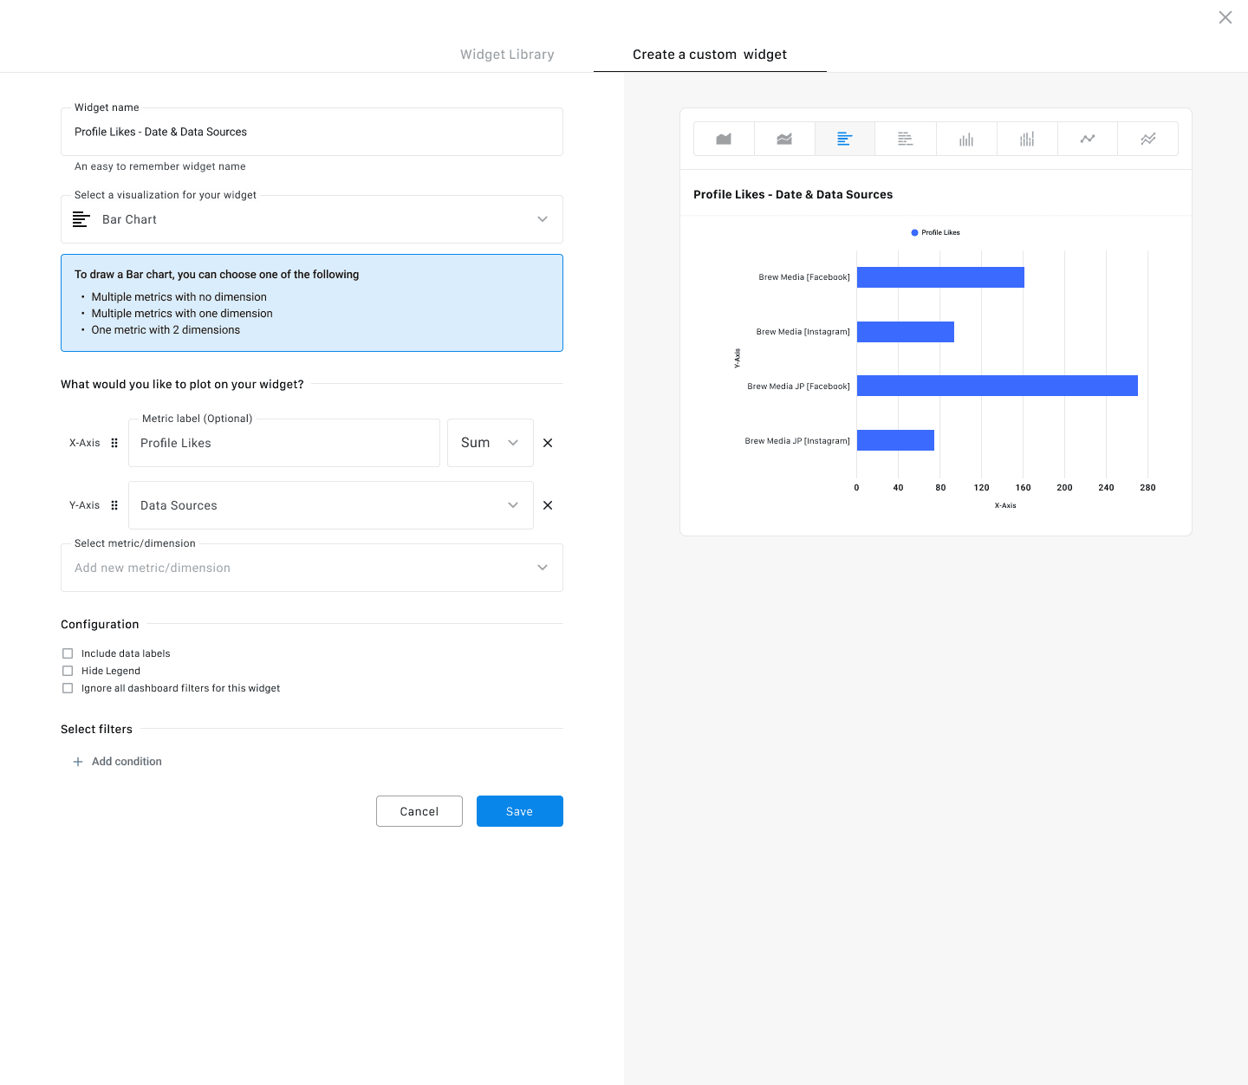Select the stacked area chart icon
The image size is (1248, 1085).
(x=784, y=139)
